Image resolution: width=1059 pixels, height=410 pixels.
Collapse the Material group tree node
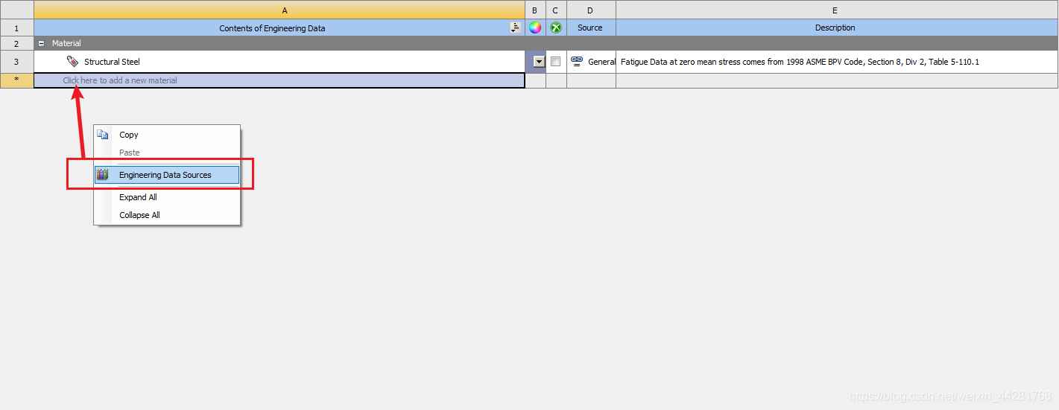41,44
